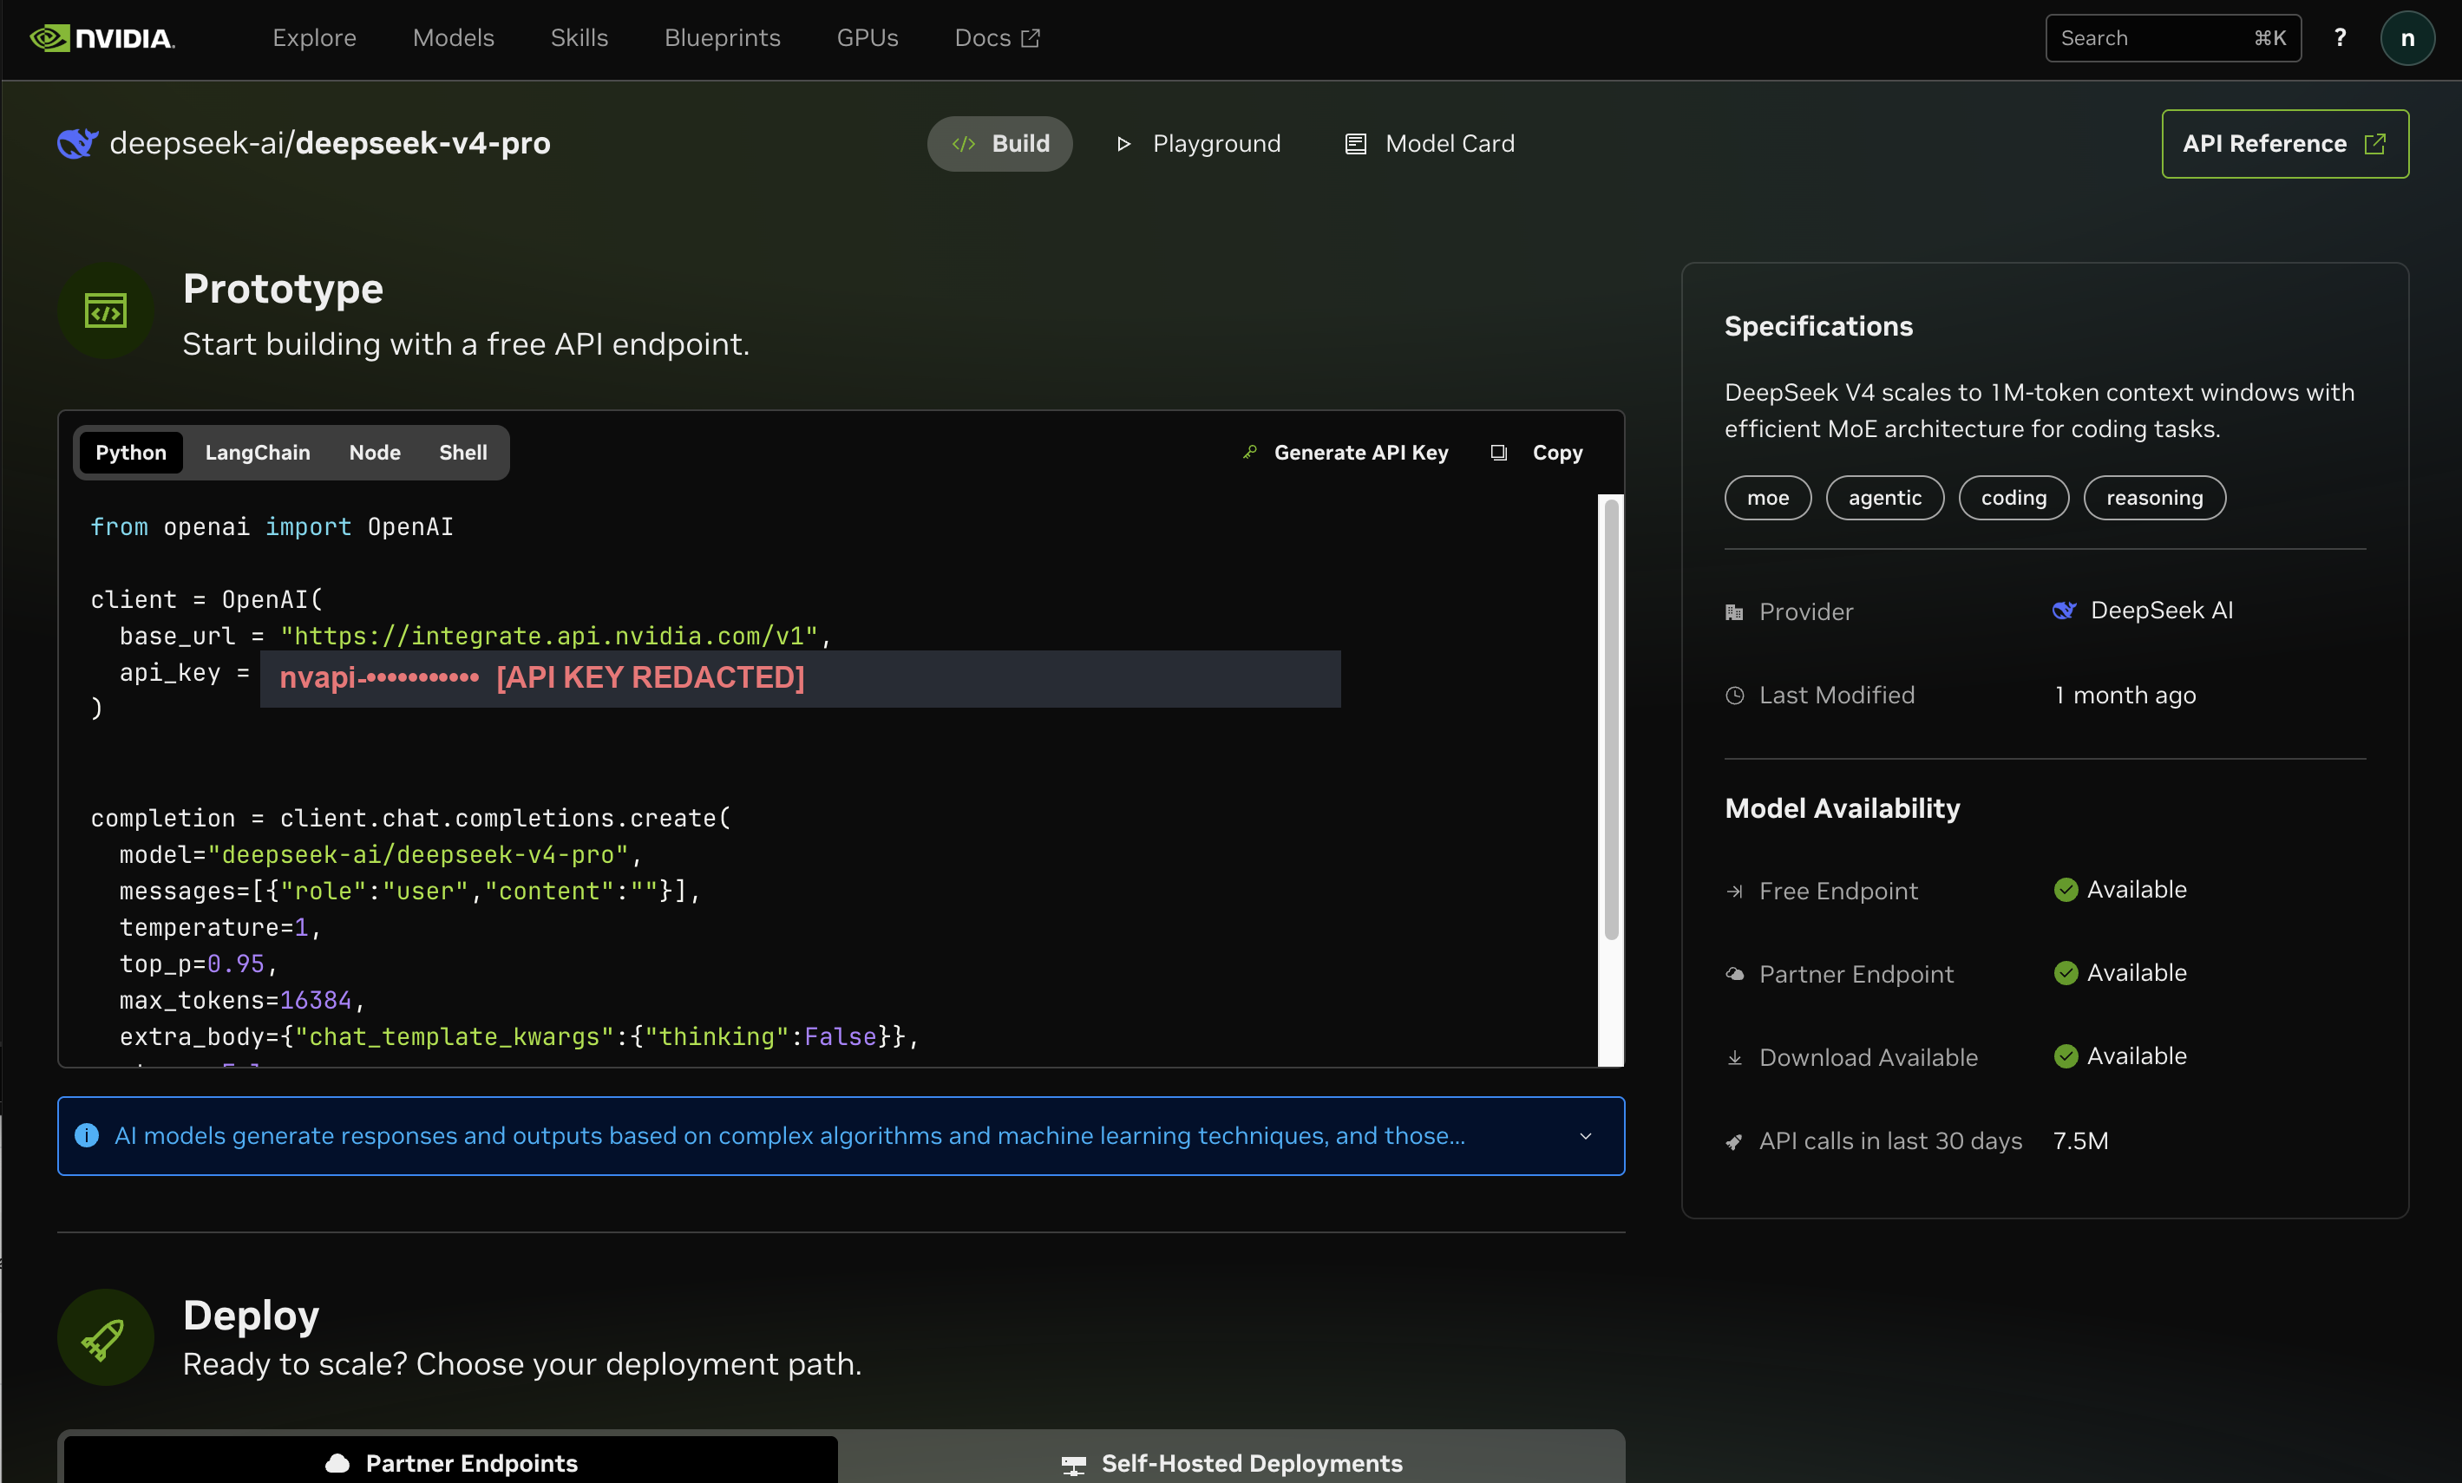Click the Provider building icon
This screenshot has height=1483, width=2462.
[x=1735, y=612]
